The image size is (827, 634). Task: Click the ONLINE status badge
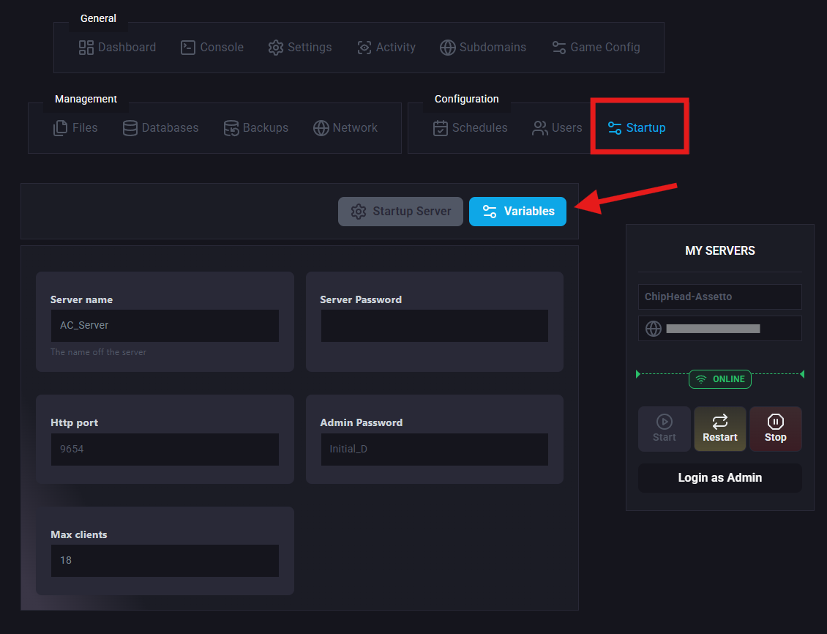click(x=720, y=379)
